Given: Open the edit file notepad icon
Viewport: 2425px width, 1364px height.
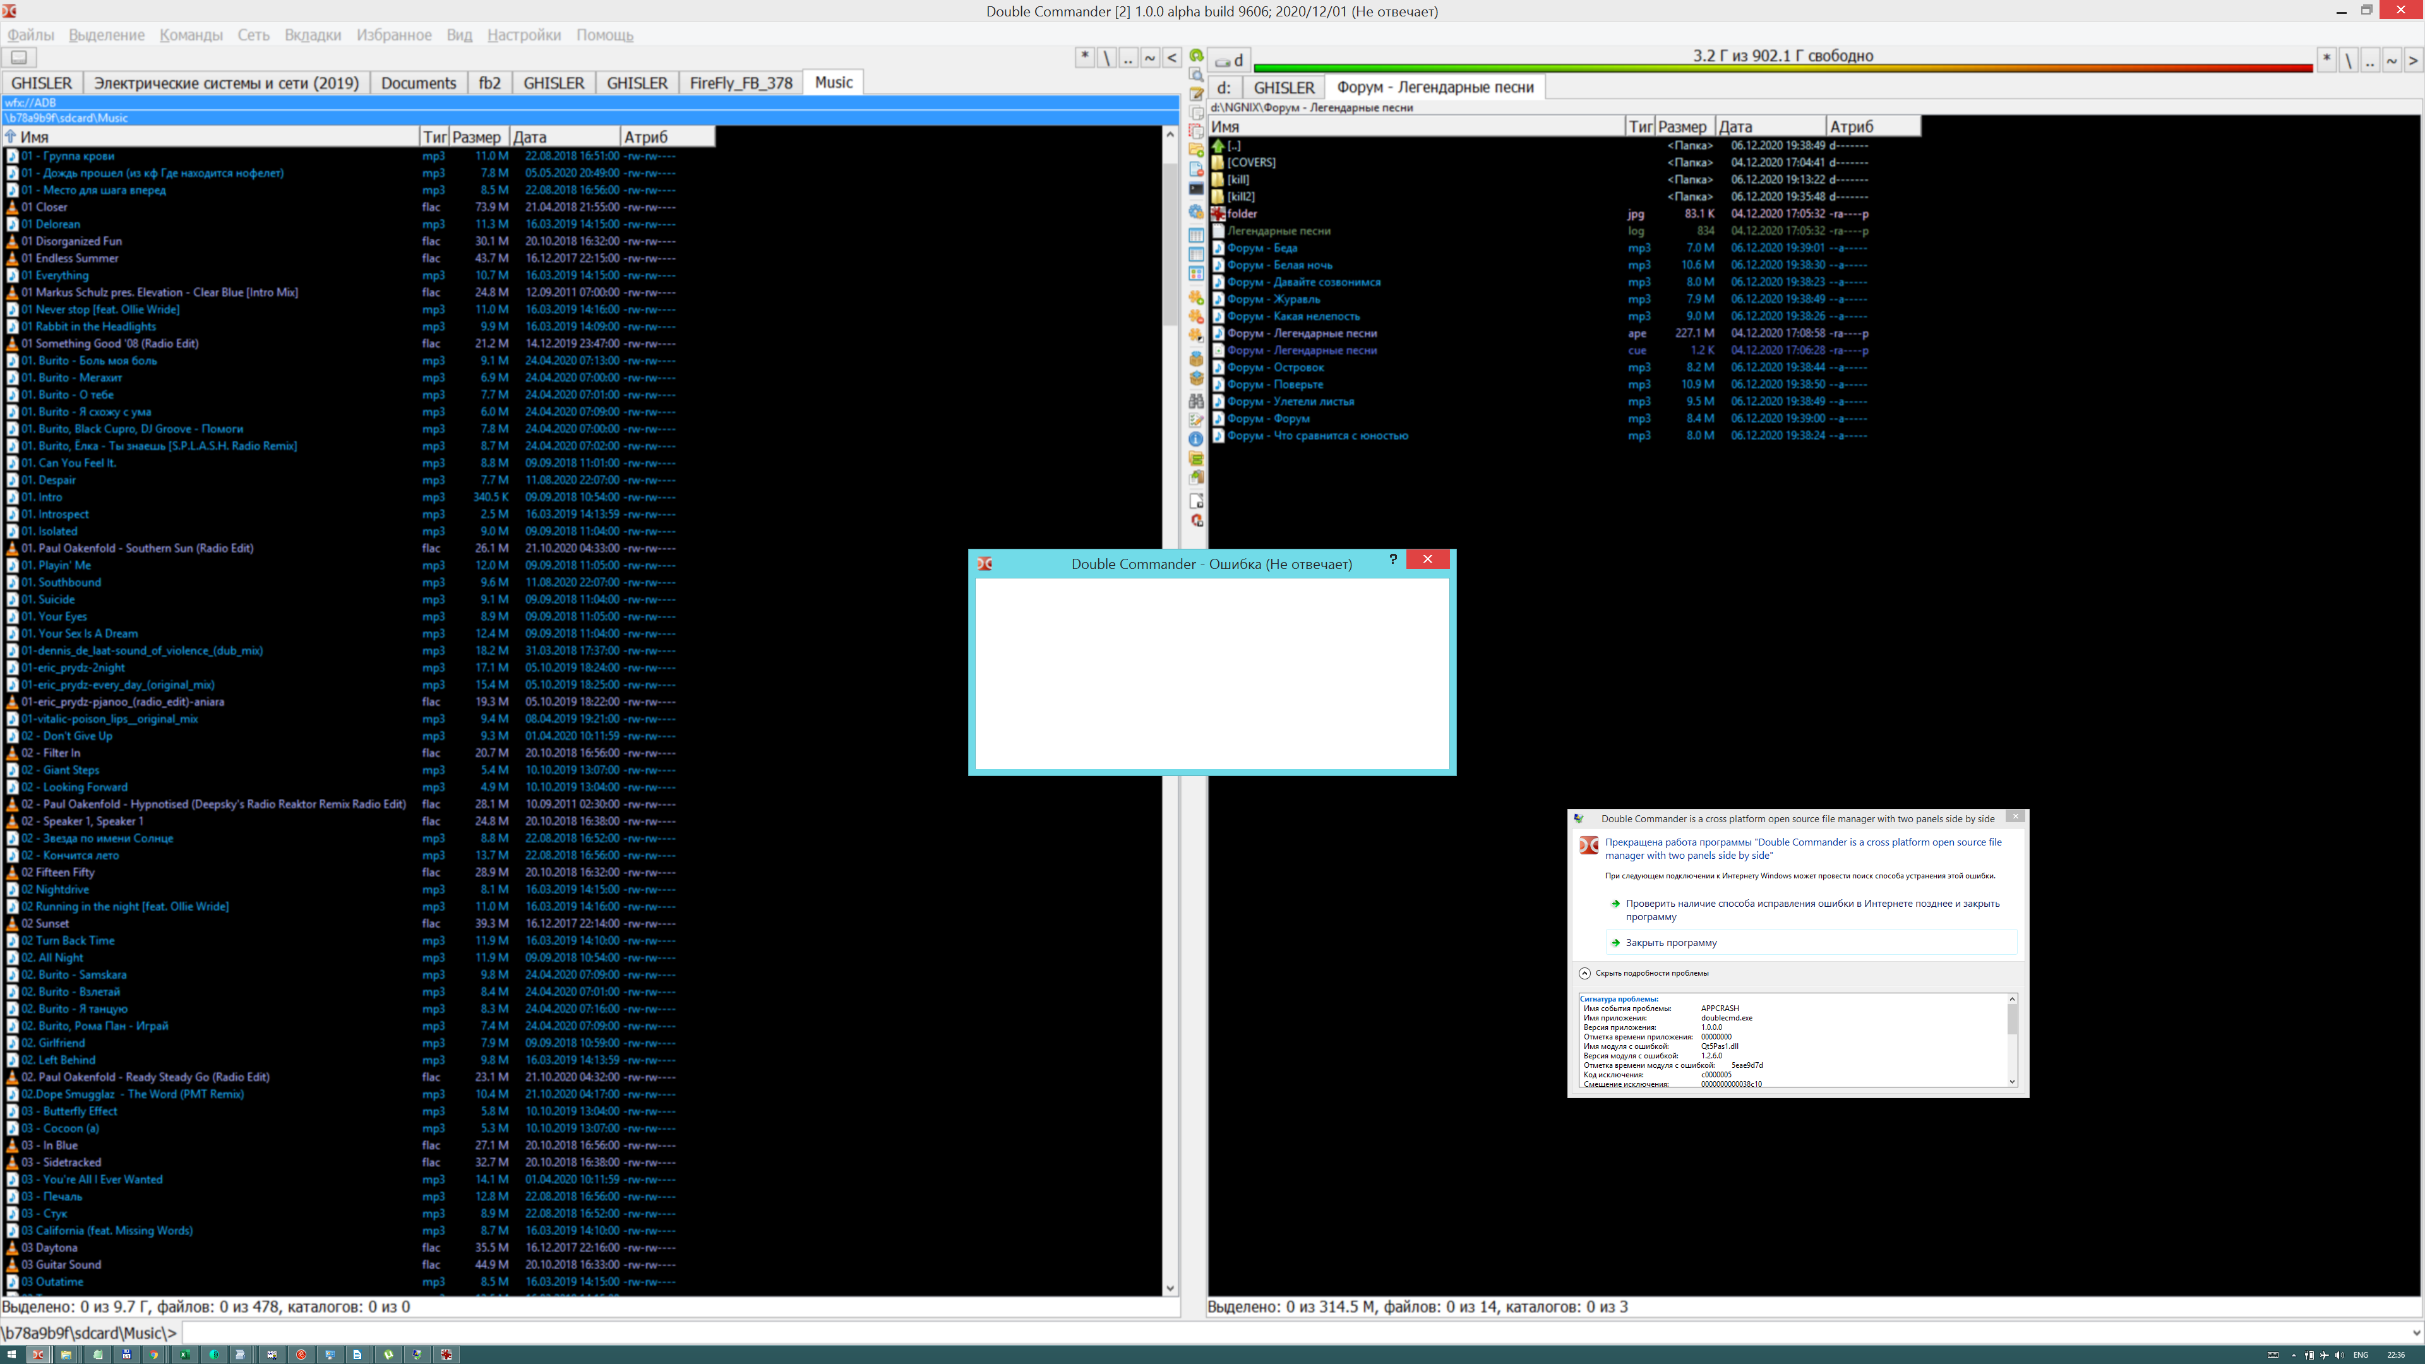Looking at the screenshot, I should click(1197, 93).
